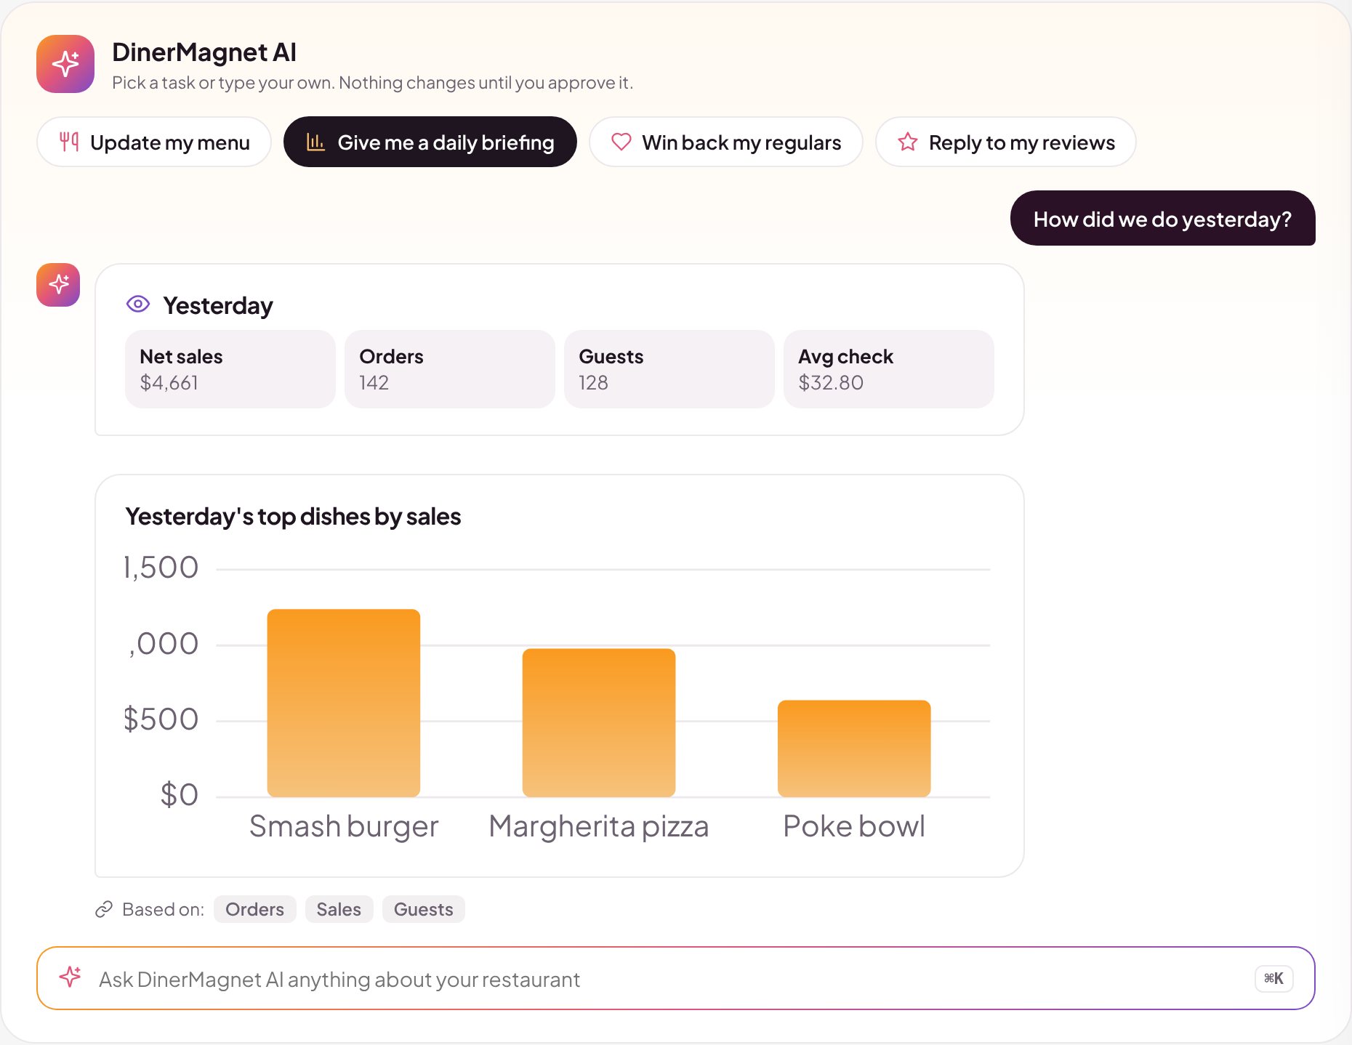Viewport: 1352px width, 1045px height.
Task: Click the Orders 142 stat card
Action: click(x=450, y=369)
